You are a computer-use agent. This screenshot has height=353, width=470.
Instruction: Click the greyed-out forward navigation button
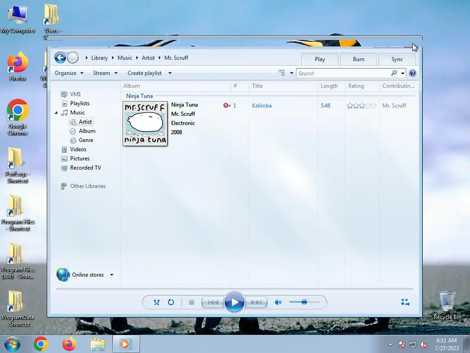73,57
